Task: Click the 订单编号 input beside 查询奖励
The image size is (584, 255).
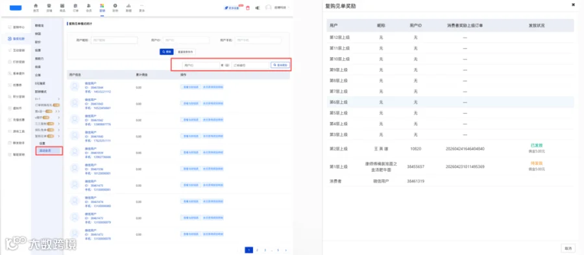Action: click(250, 65)
